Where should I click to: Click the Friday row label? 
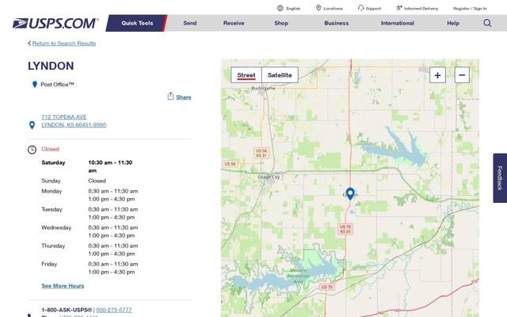[x=49, y=264]
